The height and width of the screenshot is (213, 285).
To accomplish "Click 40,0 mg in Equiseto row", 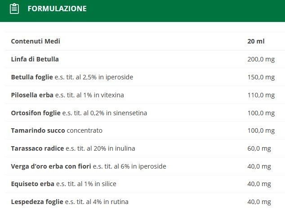I will (x=259, y=184).
